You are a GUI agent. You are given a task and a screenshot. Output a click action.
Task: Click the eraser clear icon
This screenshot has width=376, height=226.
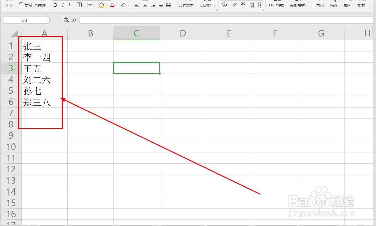point(124,5)
